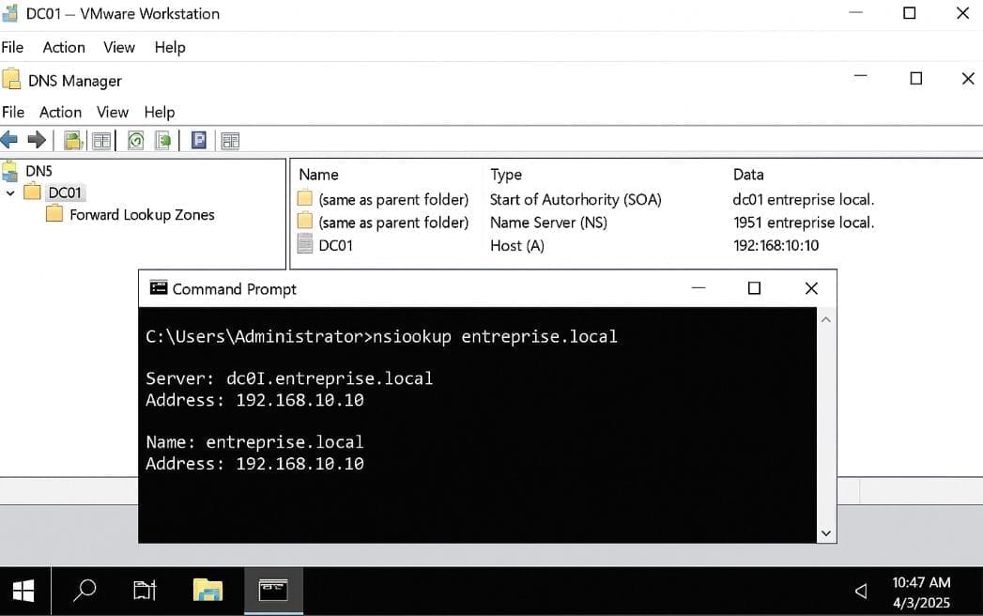This screenshot has height=616, width=983.
Task: Open the View menu in VMware Workstation
Action: [x=119, y=47]
